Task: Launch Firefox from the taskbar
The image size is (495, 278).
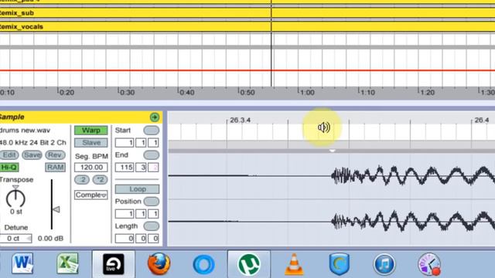Action: point(159,264)
